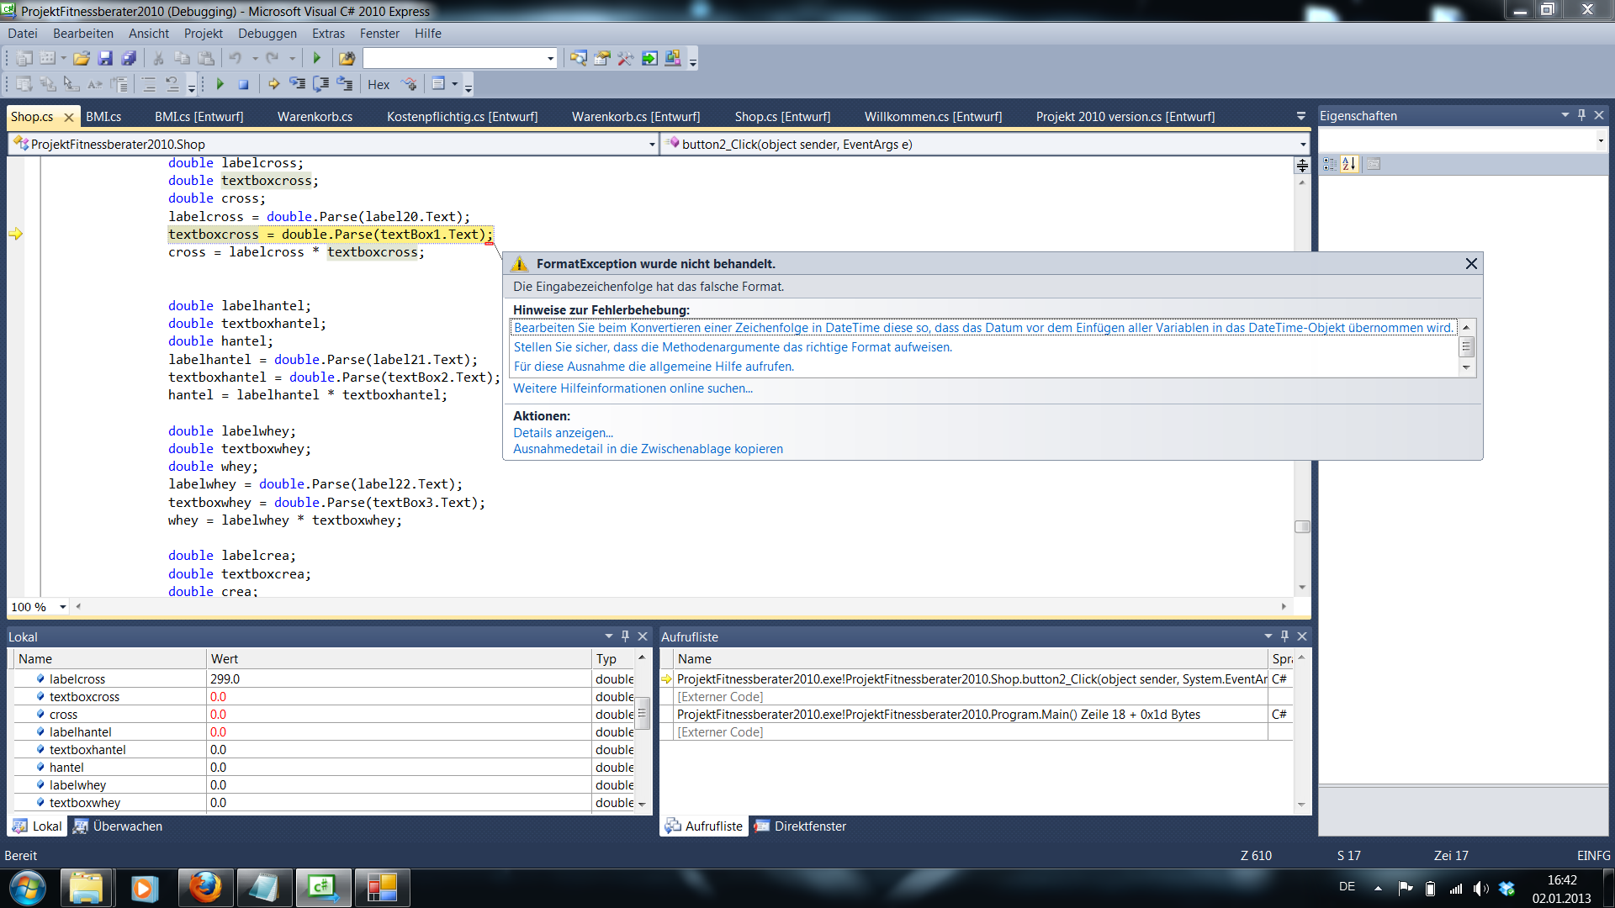This screenshot has width=1615, height=908.
Task: Open the editor zoom 100 % dropdown
Action: pyautogui.click(x=62, y=607)
